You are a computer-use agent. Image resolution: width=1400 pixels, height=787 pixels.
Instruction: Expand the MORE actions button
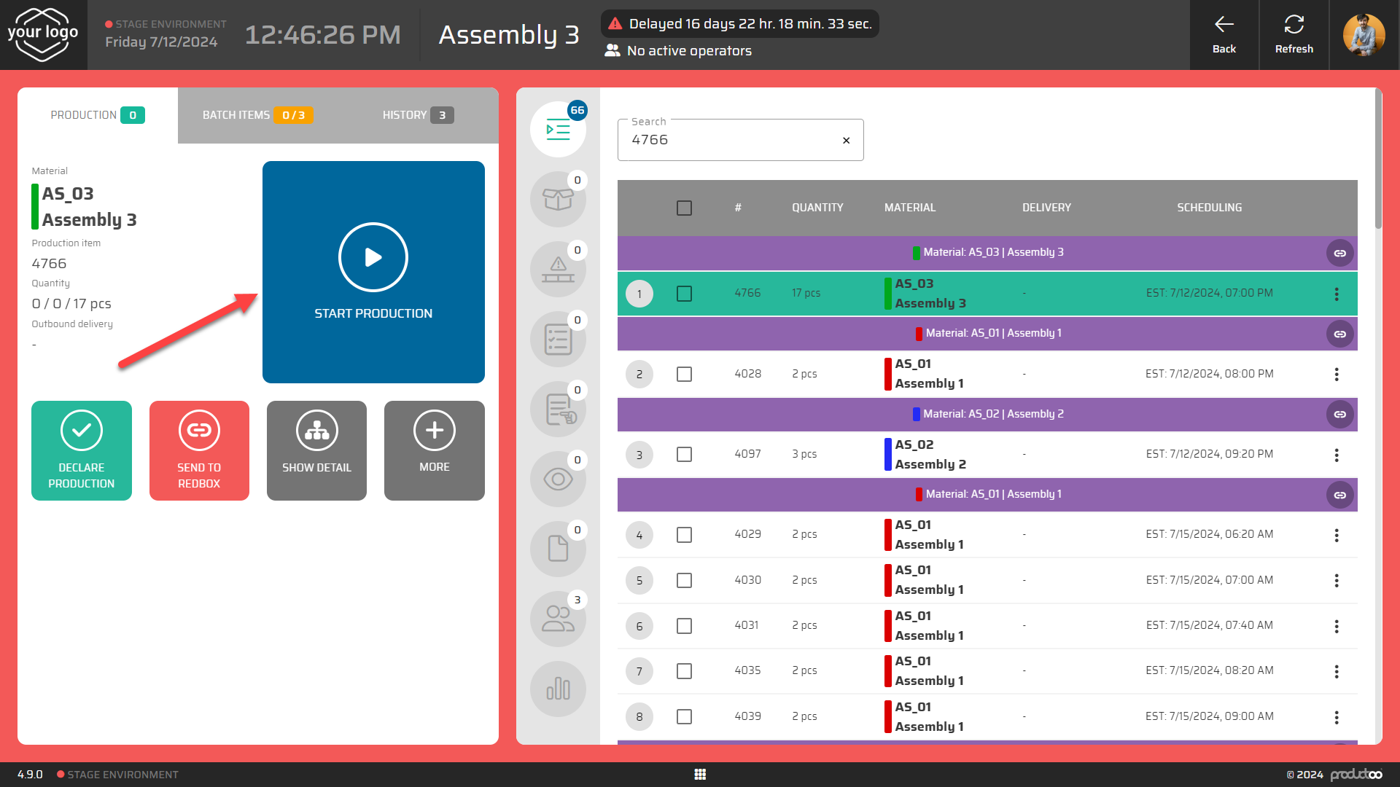434,450
